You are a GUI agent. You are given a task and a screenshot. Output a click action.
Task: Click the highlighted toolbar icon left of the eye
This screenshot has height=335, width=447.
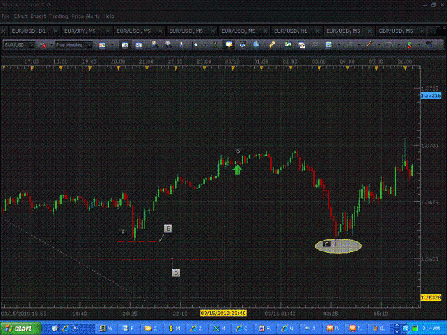click(229, 45)
